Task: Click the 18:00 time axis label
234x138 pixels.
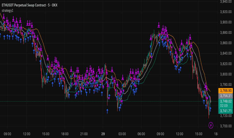Action: tap(65, 134)
